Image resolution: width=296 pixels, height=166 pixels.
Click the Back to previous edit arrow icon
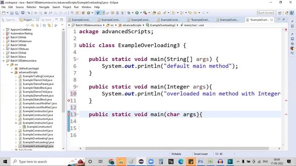click(x=190, y=13)
